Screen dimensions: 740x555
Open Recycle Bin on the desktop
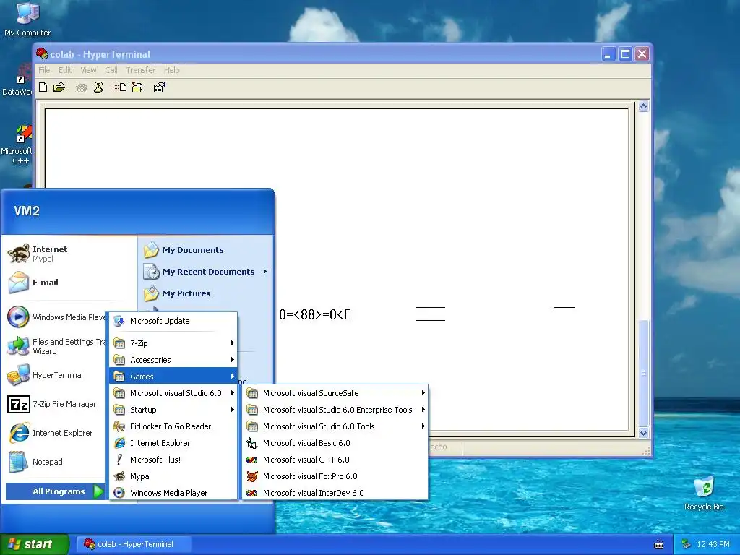704,494
